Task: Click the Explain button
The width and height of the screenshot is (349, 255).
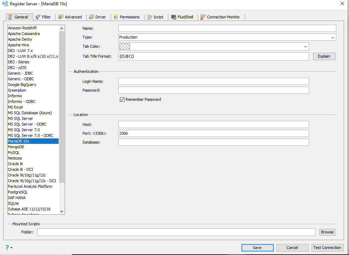Action: 324,56
